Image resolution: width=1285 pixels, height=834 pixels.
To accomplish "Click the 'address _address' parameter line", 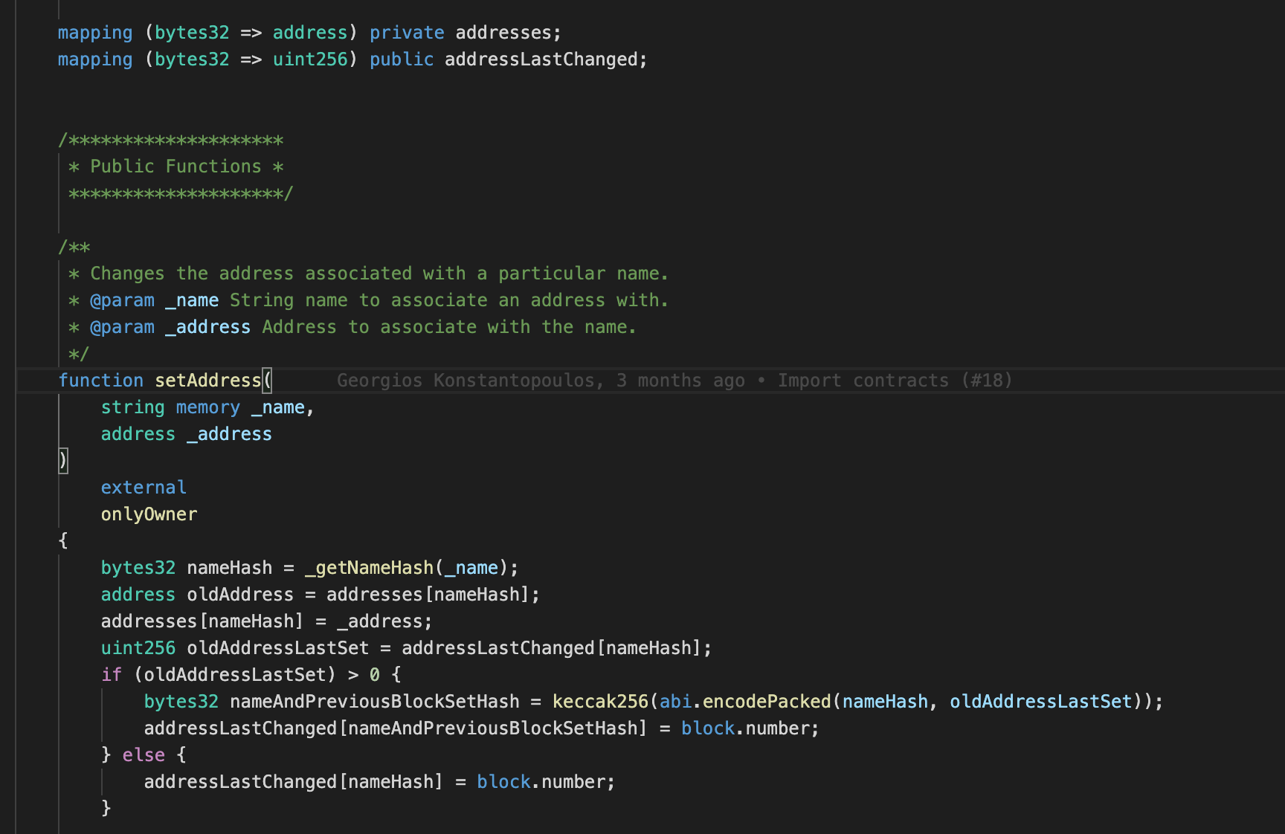I will point(187,434).
